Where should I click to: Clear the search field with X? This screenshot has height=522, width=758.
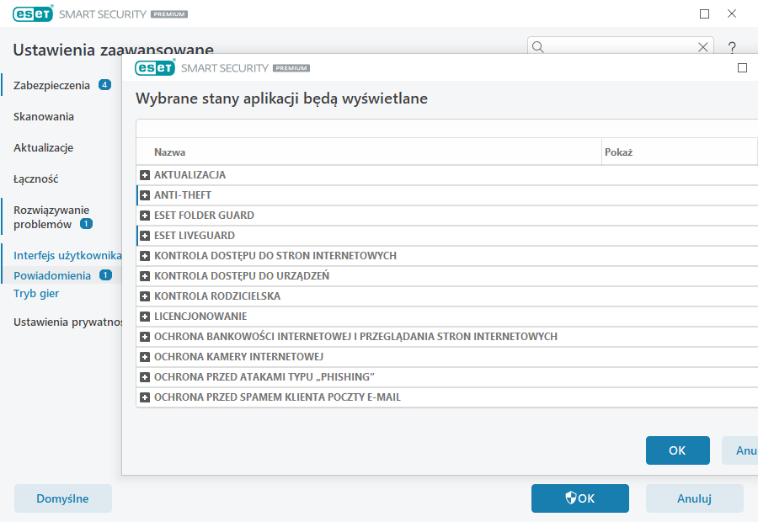point(703,47)
